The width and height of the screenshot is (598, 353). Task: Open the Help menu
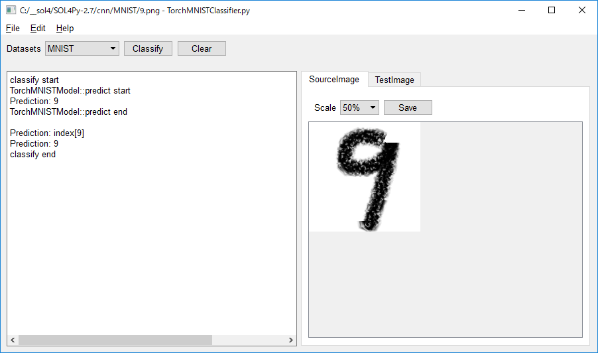(65, 29)
